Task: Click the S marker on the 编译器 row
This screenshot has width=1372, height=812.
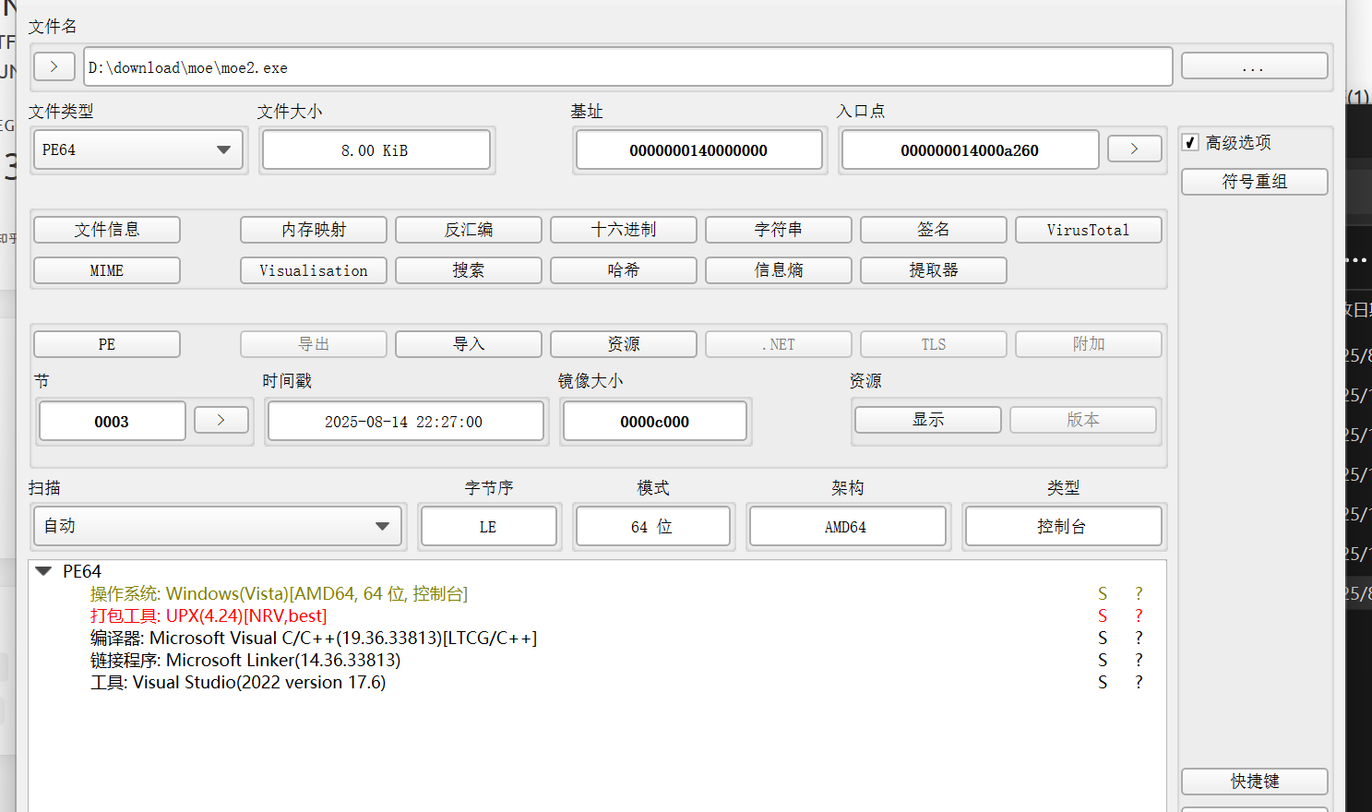Action: [x=1103, y=638]
